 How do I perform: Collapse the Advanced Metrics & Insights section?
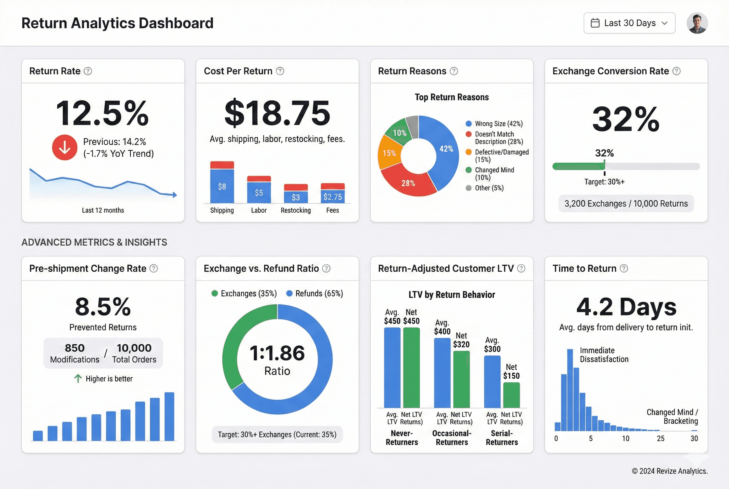coord(94,242)
